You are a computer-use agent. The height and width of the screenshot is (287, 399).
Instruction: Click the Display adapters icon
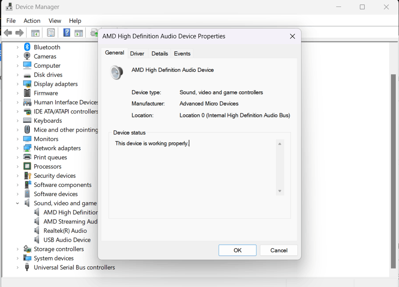tap(27, 84)
